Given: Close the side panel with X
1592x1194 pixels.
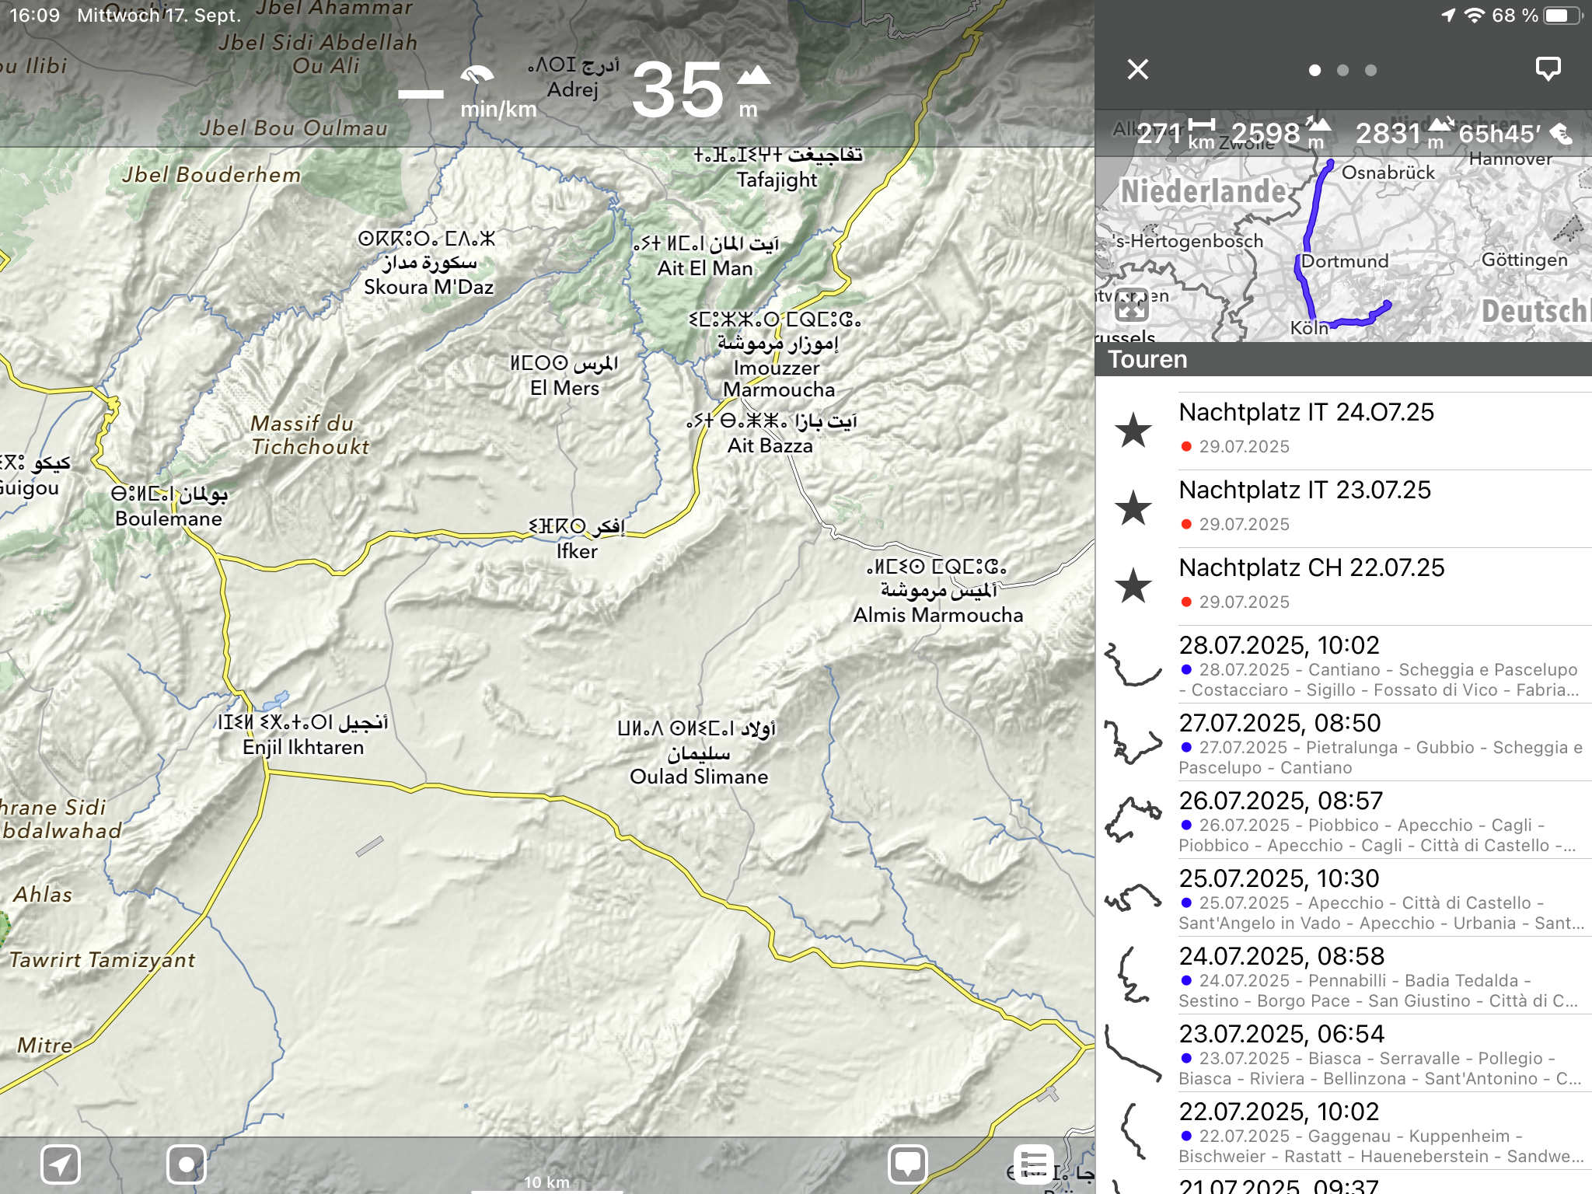Looking at the screenshot, I should 1137,69.
